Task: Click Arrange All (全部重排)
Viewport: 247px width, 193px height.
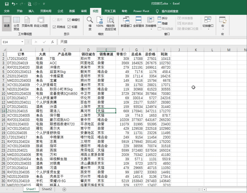Action: click(x=139, y=22)
